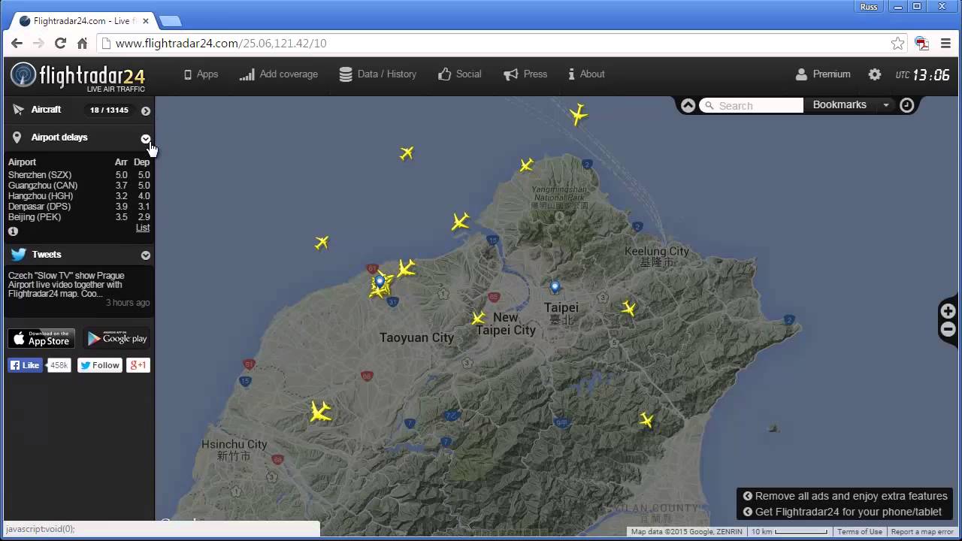This screenshot has height=541, width=962.
Task: Select Beijing (PEK) in delays list
Action: [79, 217]
